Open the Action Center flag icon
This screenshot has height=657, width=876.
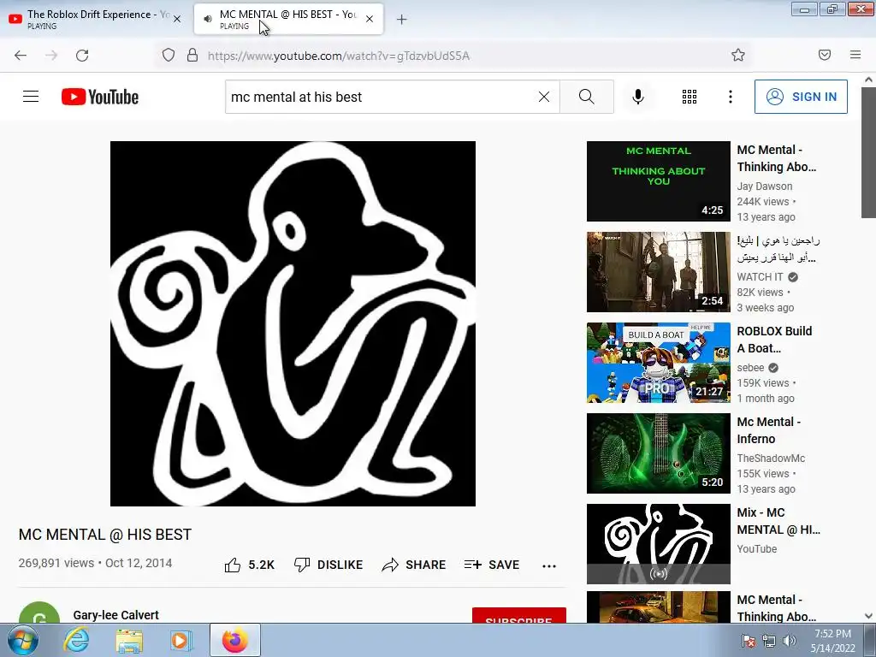pos(748,641)
